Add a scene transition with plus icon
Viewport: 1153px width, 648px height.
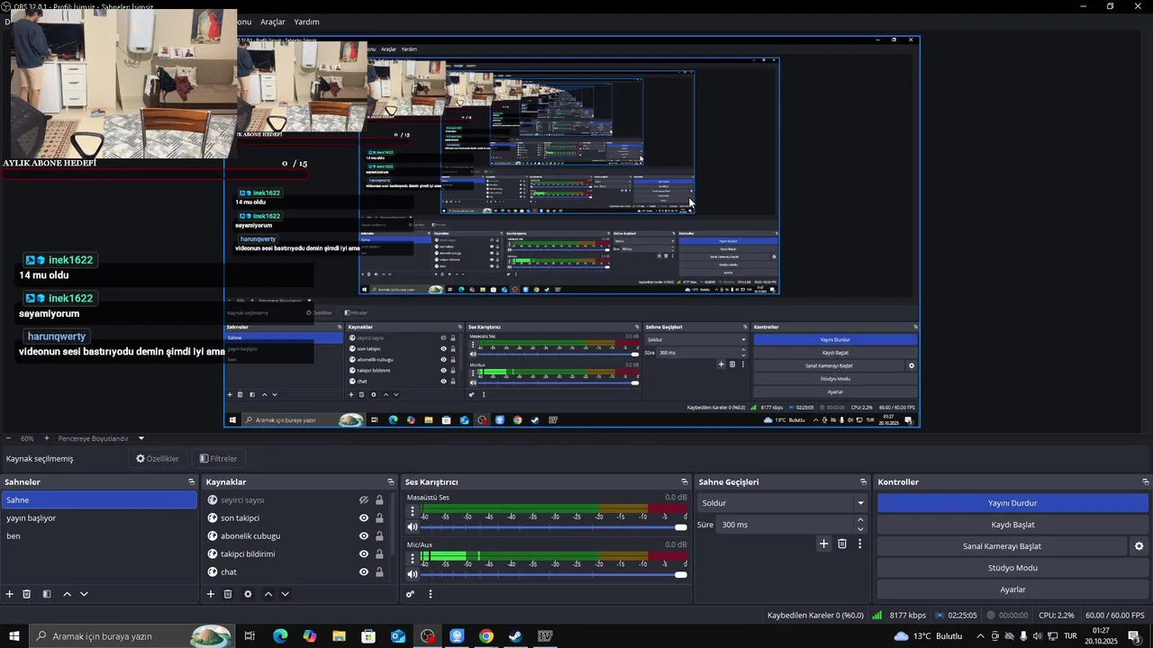pyautogui.click(x=823, y=544)
